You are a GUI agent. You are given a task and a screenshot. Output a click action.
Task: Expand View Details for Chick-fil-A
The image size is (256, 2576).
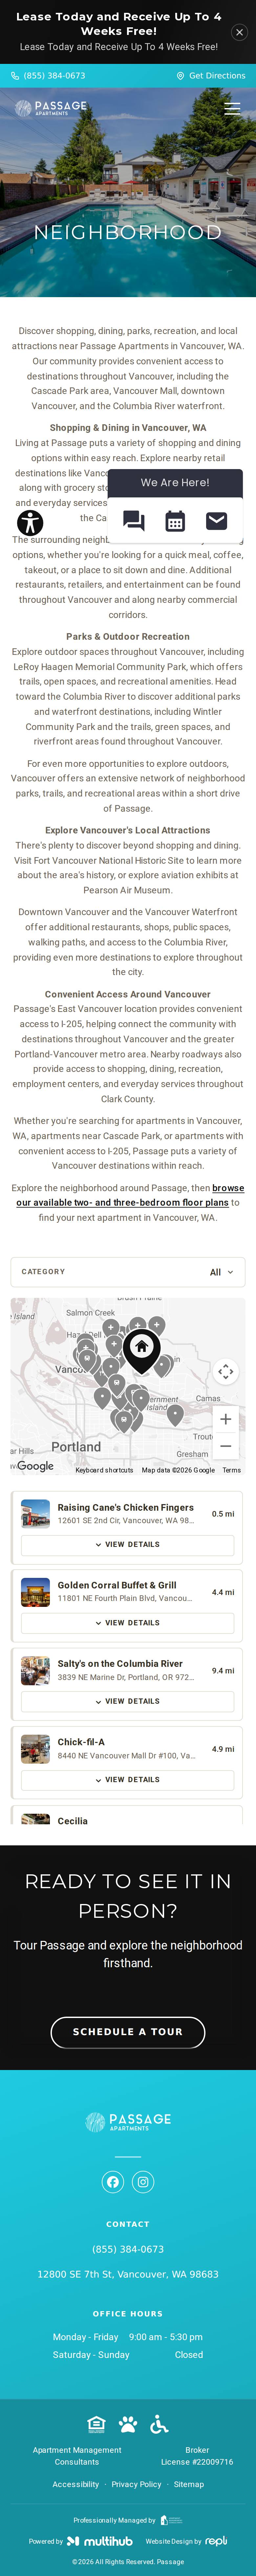(127, 1780)
